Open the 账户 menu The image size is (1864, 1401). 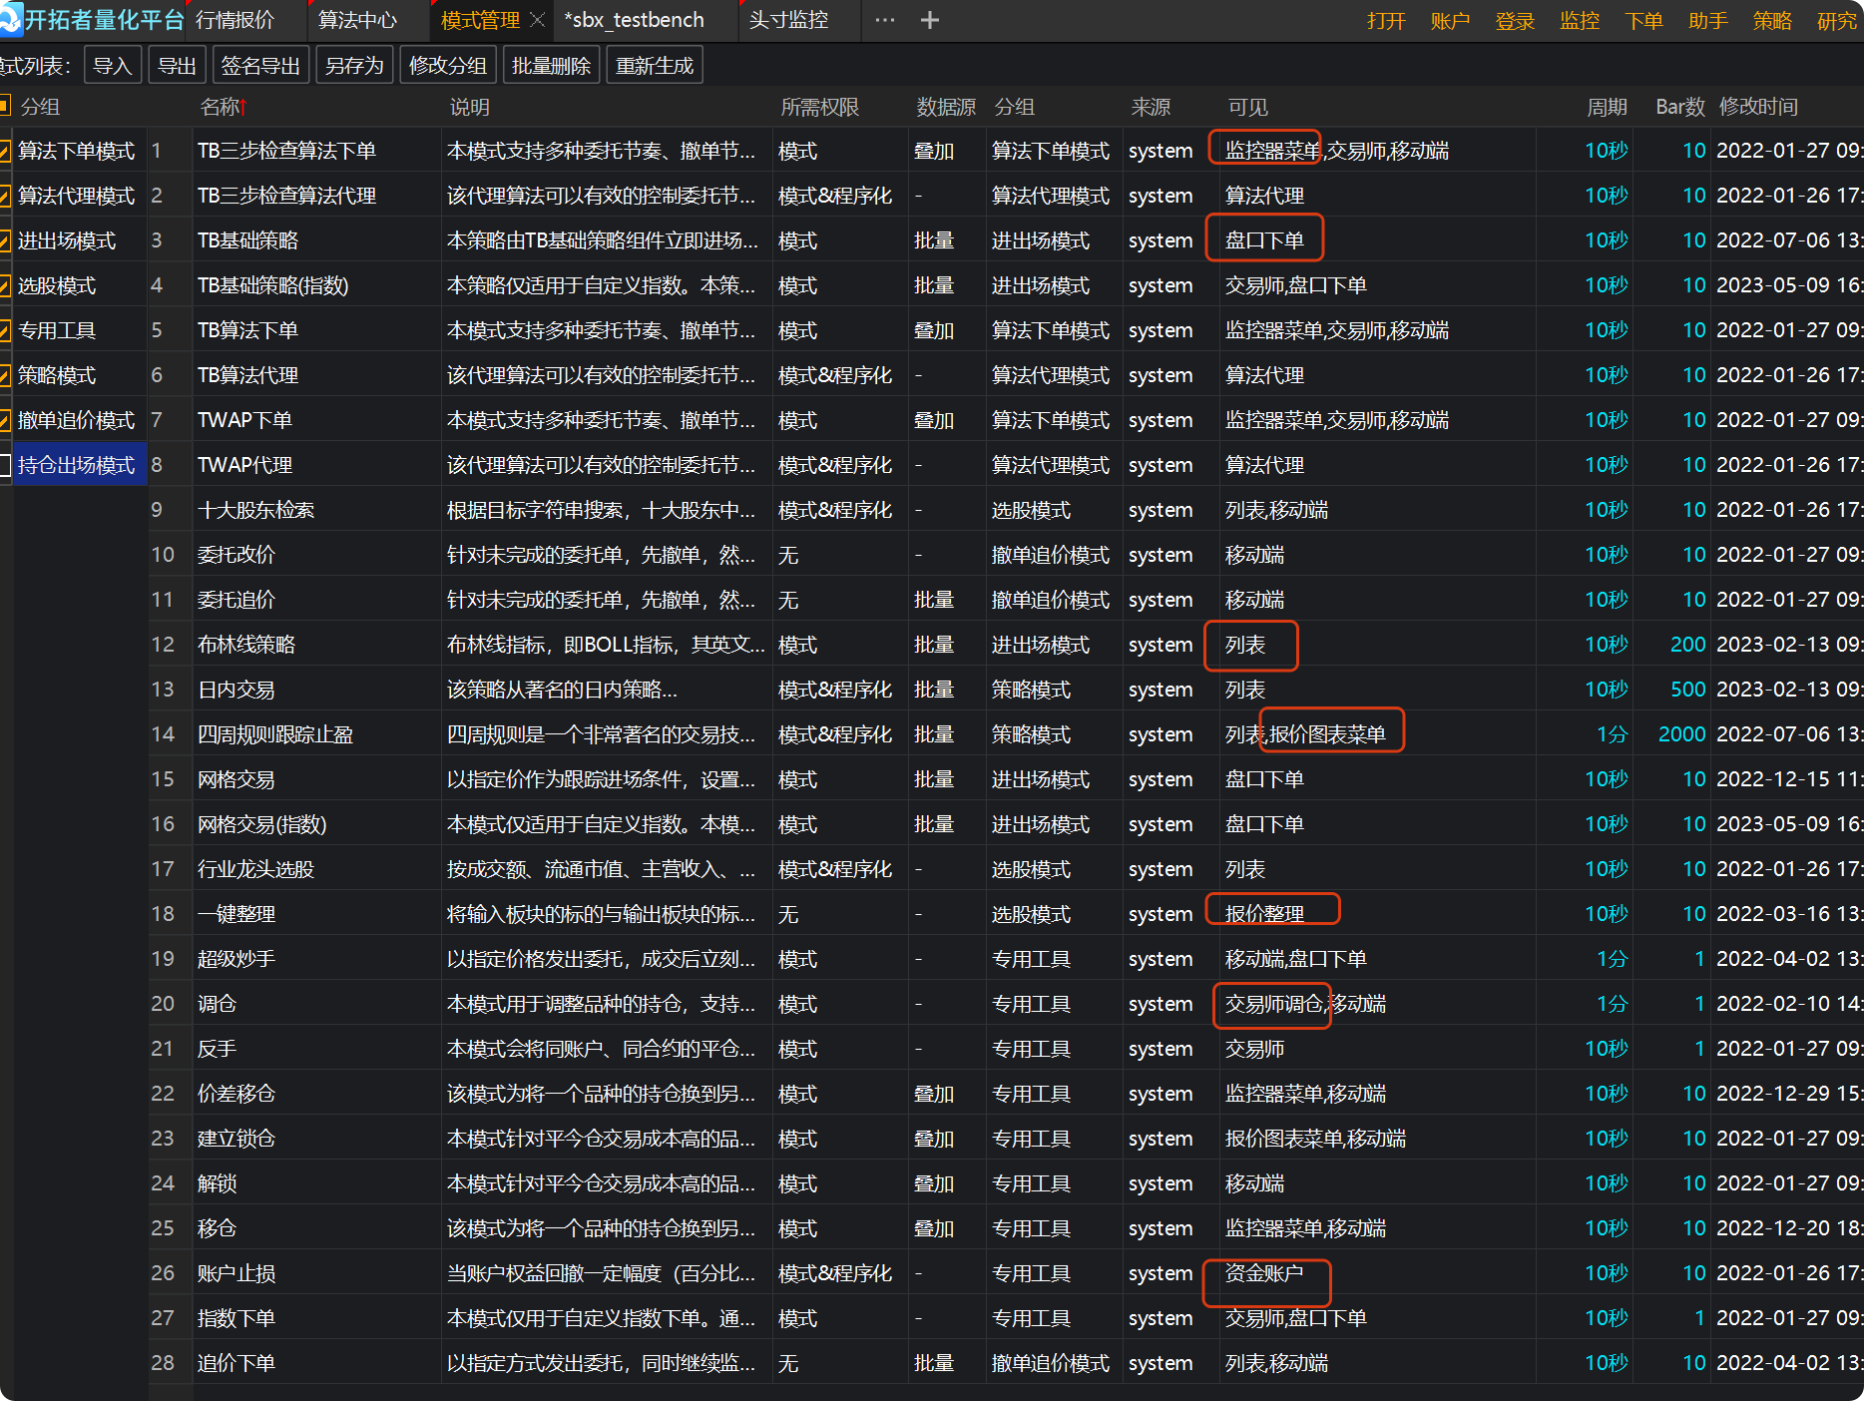click(1449, 21)
